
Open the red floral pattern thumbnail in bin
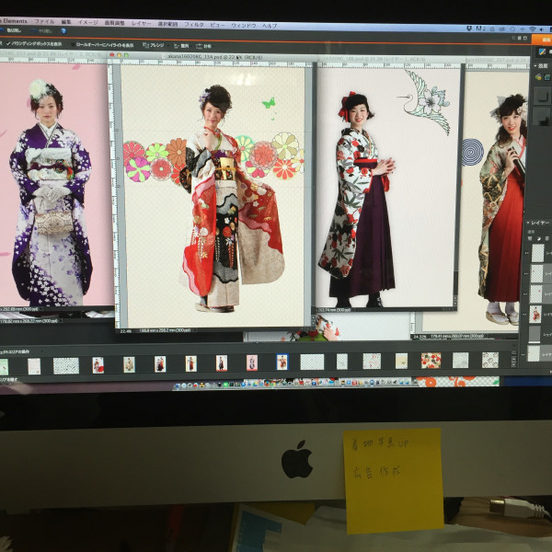point(431,360)
